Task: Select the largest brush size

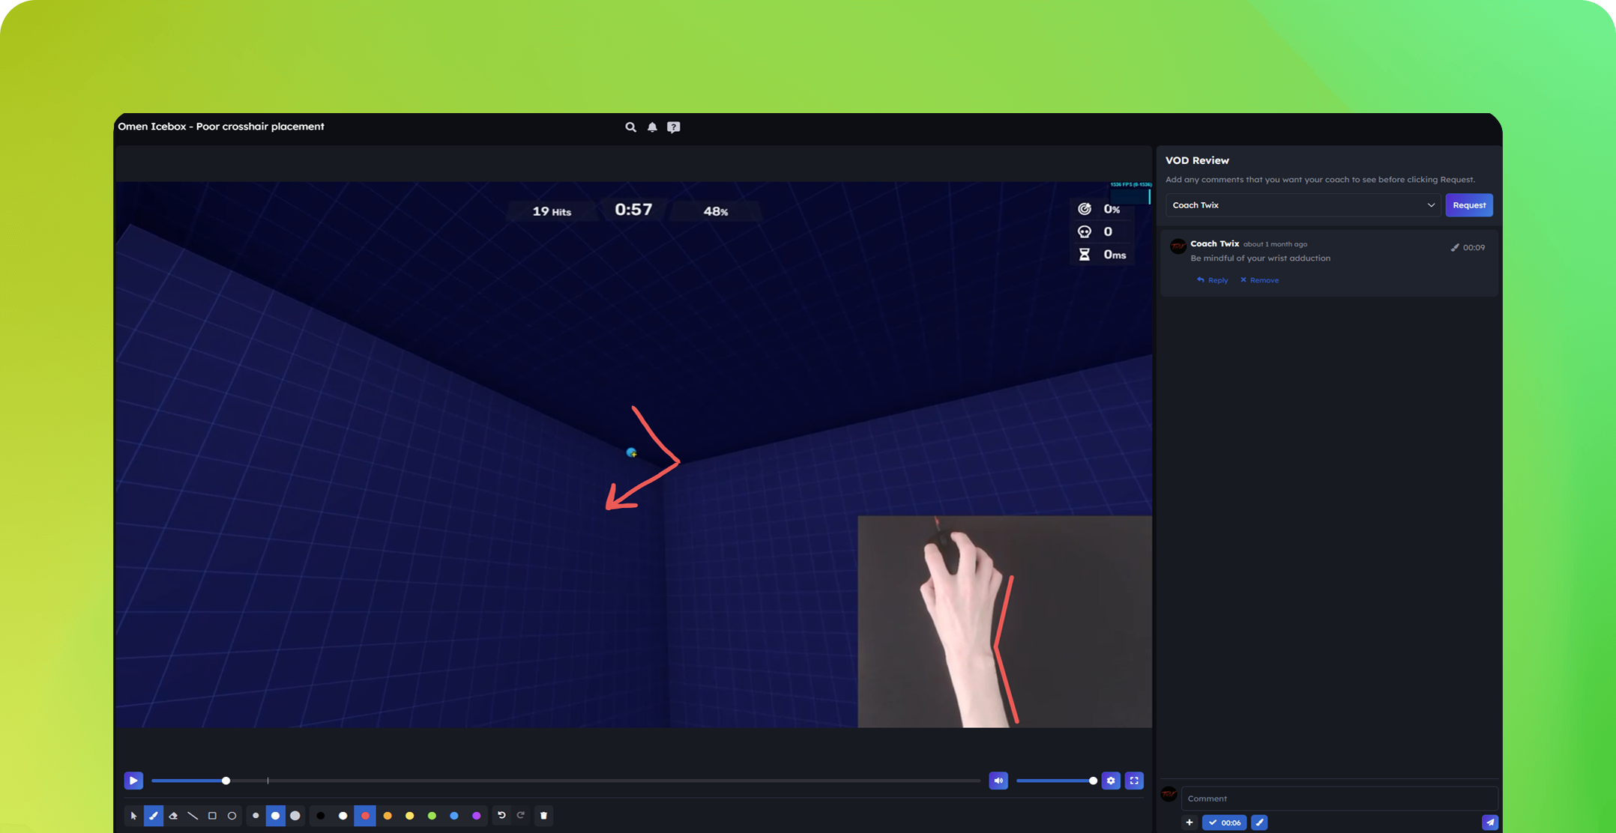Action: coord(295,816)
